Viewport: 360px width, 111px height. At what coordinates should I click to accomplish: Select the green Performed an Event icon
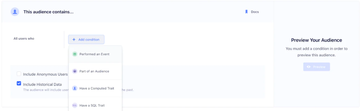[75, 54]
